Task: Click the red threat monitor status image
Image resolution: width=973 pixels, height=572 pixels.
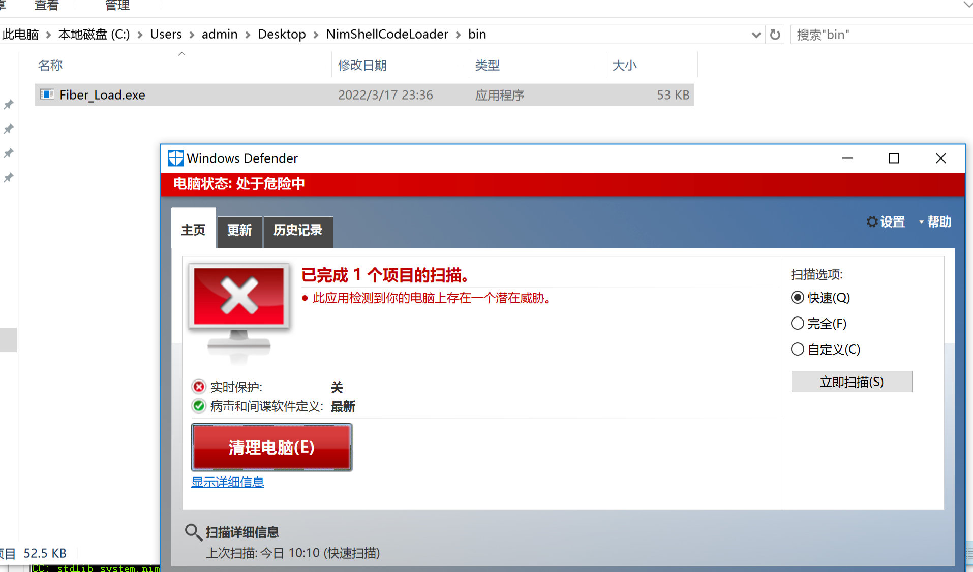Action: (239, 312)
